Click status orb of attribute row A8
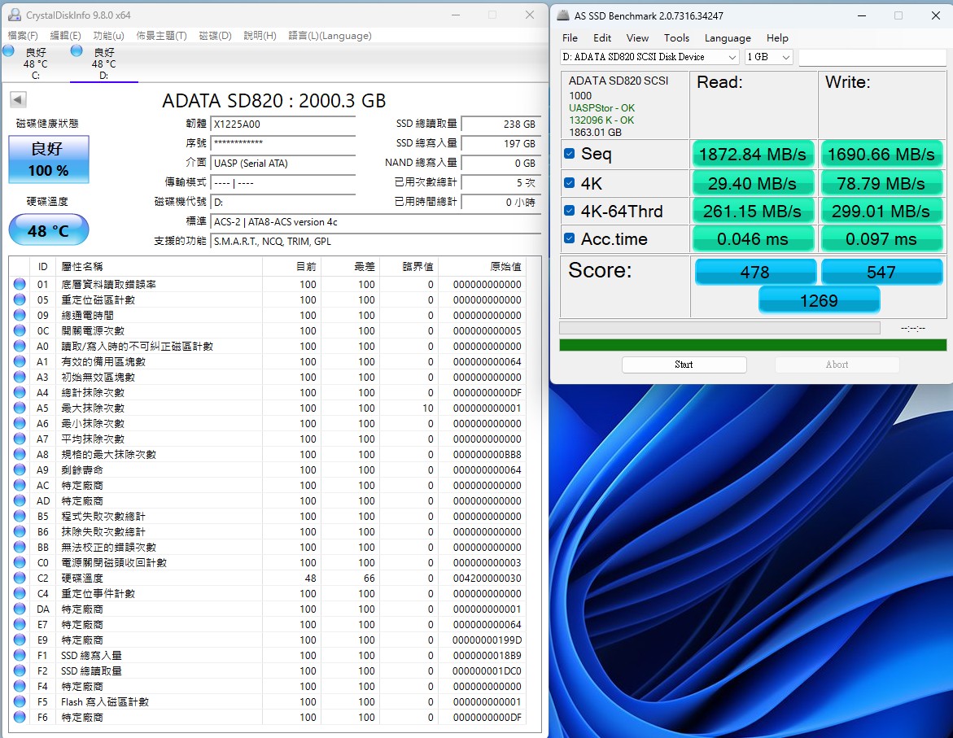The width and height of the screenshot is (953, 738). coord(20,454)
